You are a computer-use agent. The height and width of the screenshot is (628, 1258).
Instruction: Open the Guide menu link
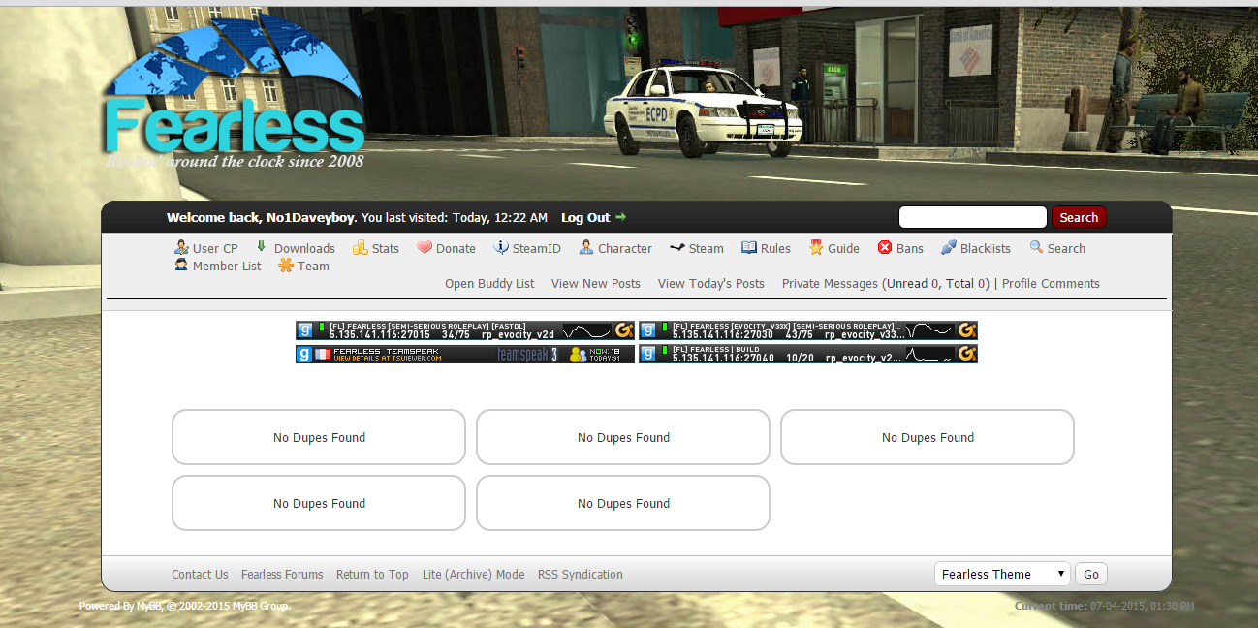pos(843,248)
